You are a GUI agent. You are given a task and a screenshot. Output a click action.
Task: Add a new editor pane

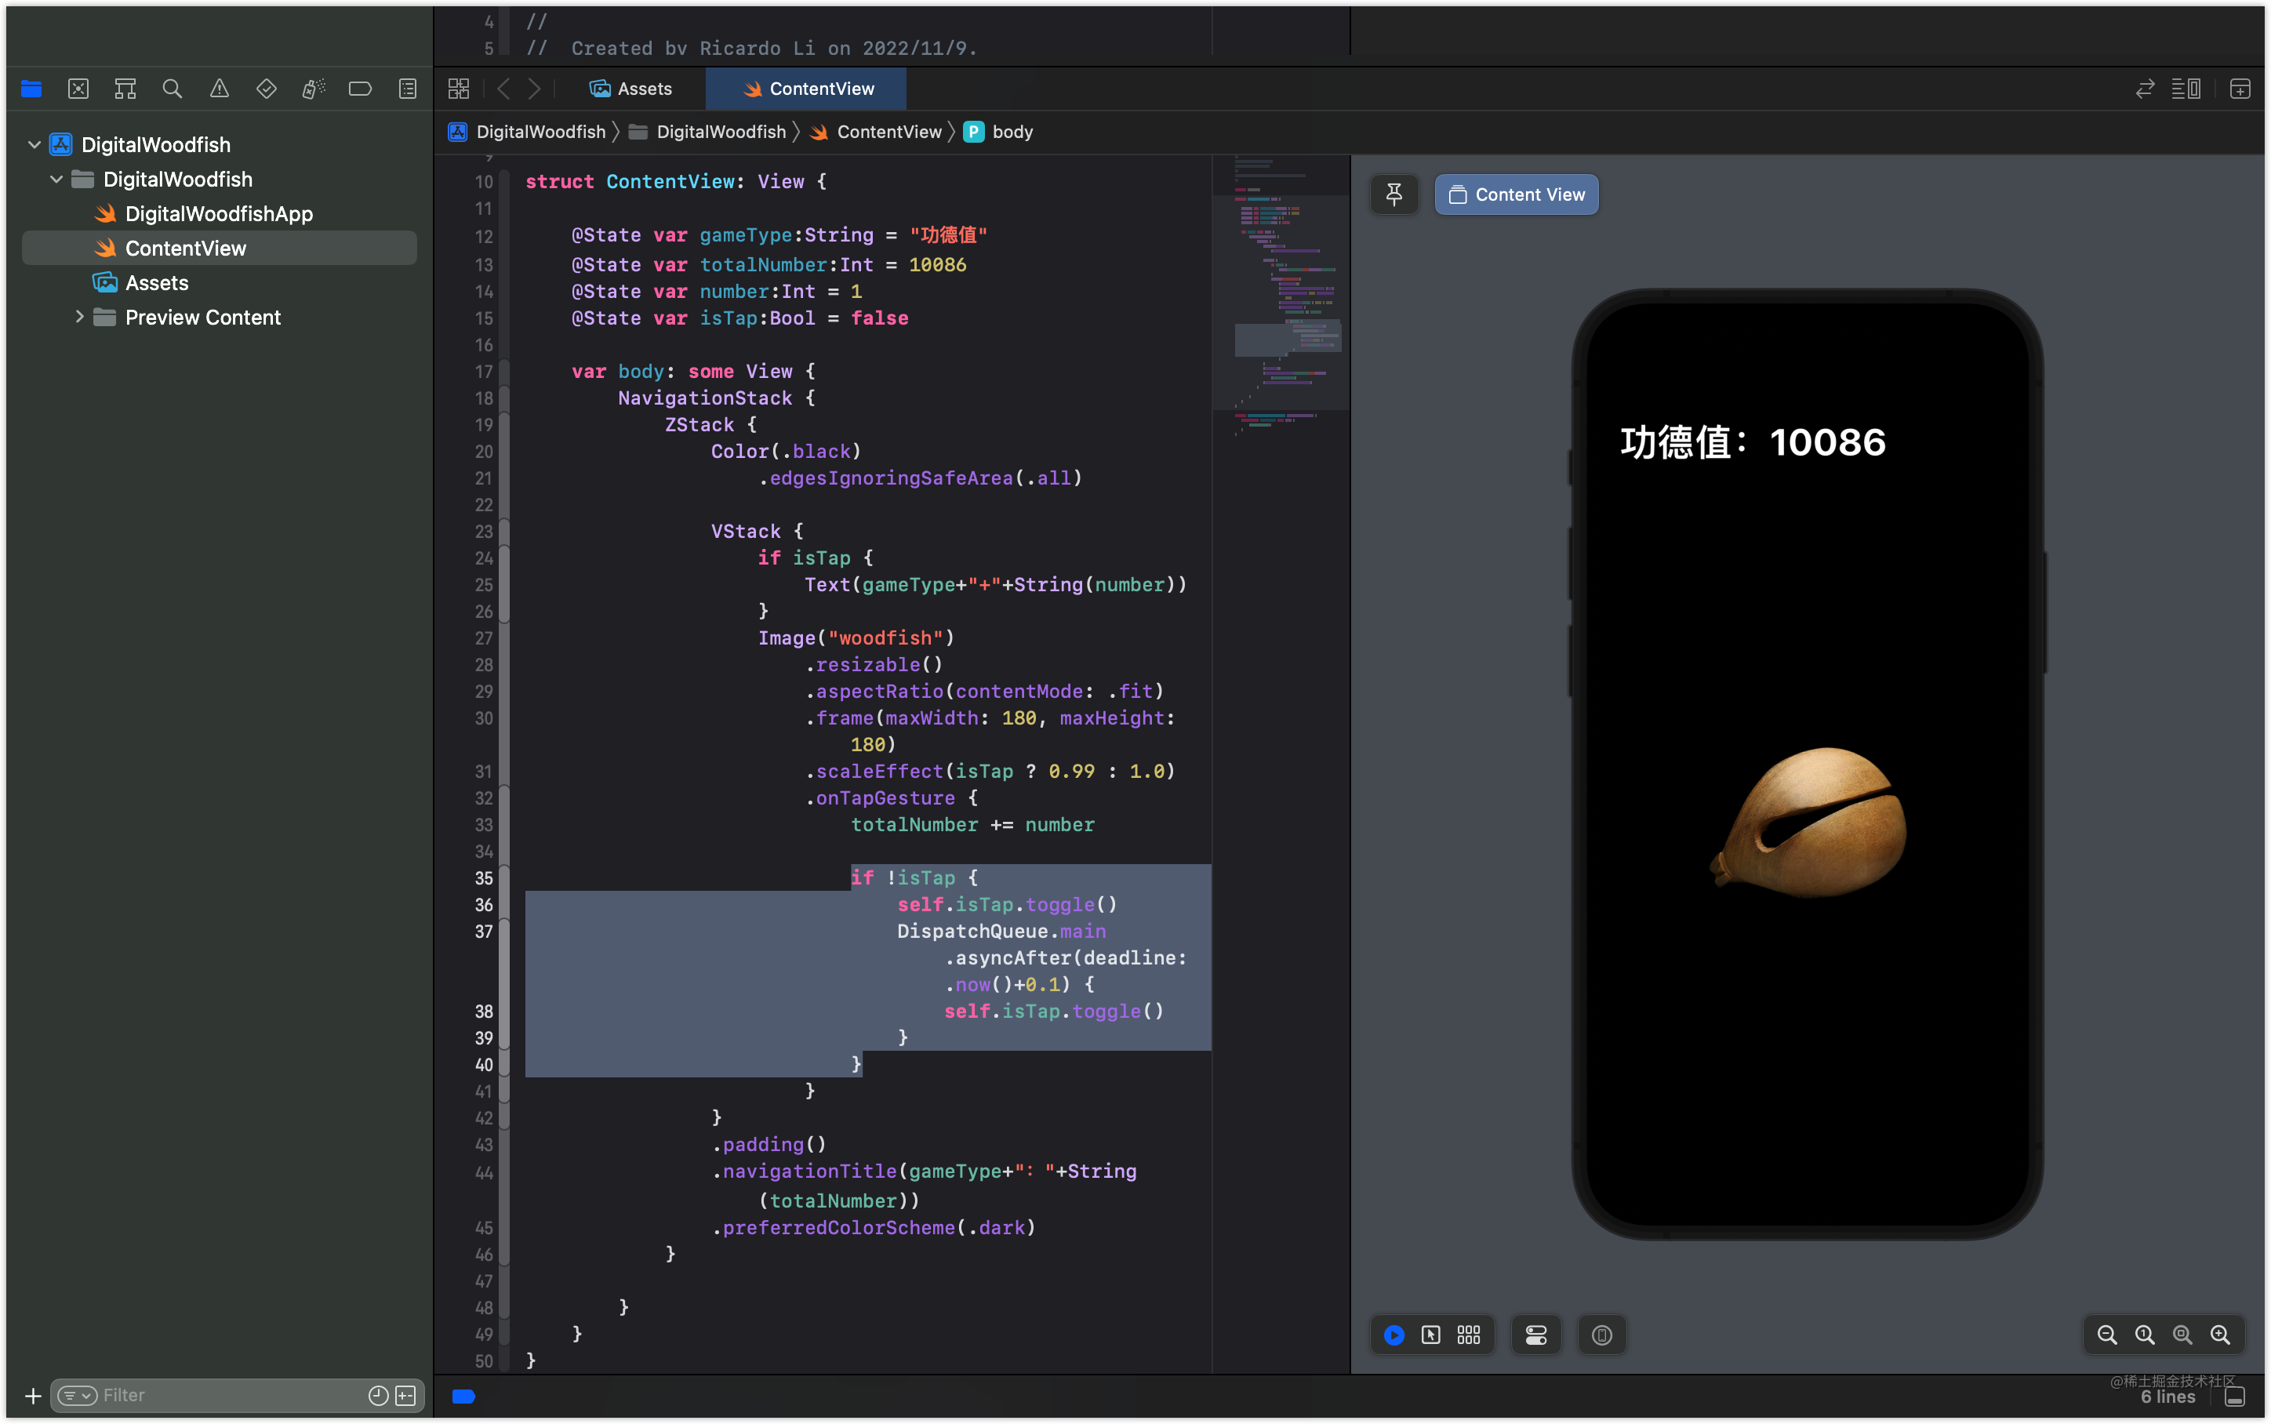pos(2240,89)
